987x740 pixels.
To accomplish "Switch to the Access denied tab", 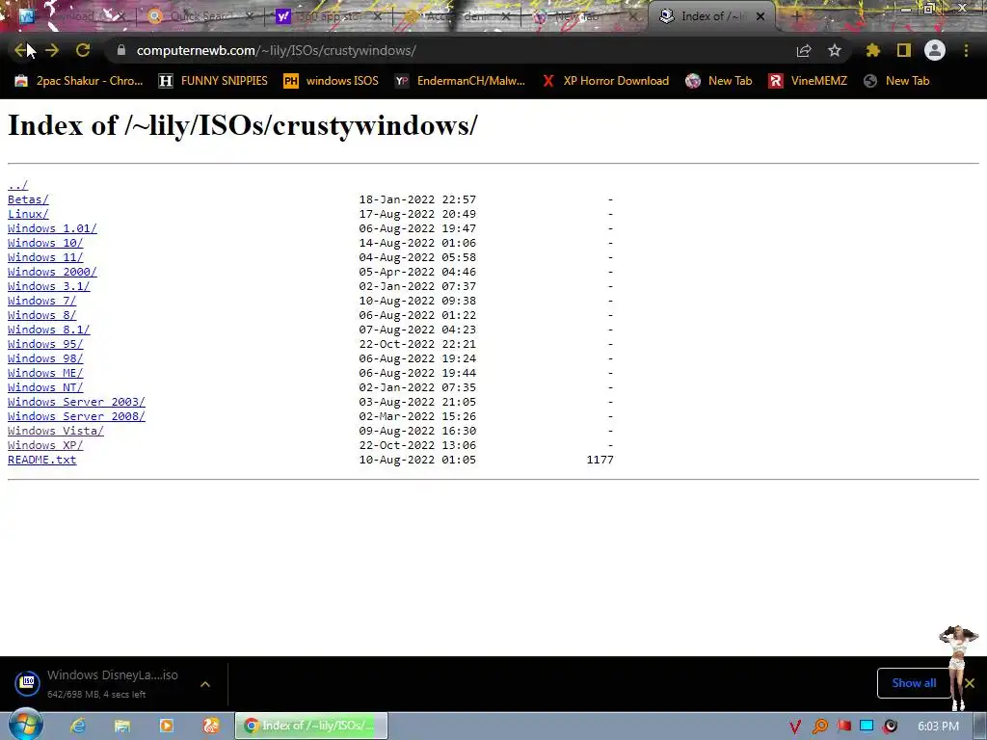I will click(x=458, y=16).
